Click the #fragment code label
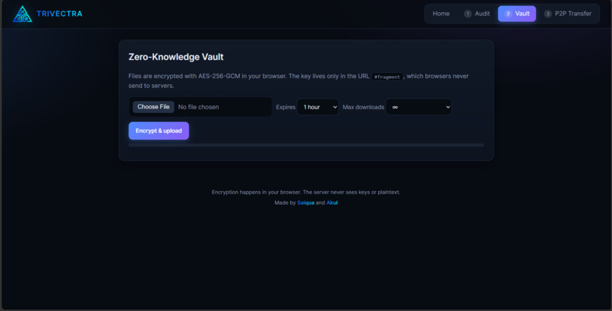Screen dimensions: 612x311 (x=387, y=77)
